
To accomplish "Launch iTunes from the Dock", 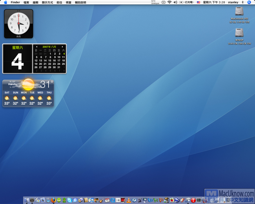I will [91, 200].
